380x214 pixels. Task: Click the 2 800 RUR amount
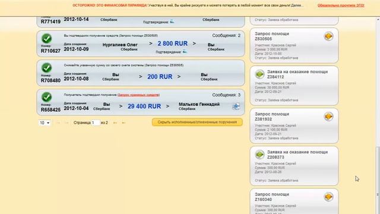tap(173, 43)
